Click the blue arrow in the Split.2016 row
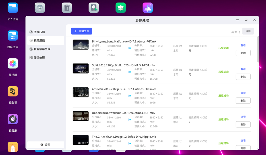The height and width of the screenshot is (155, 266). click(x=129, y=72)
